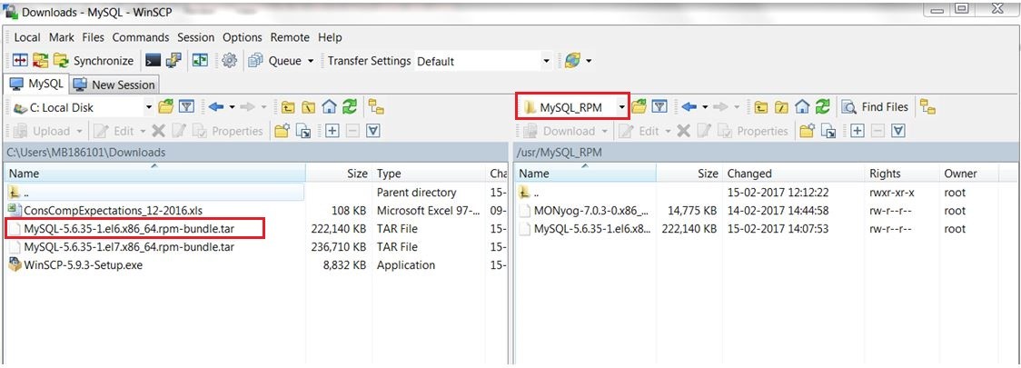The height and width of the screenshot is (368, 1021).
Task: Open the Mark menu
Action: click(61, 37)
